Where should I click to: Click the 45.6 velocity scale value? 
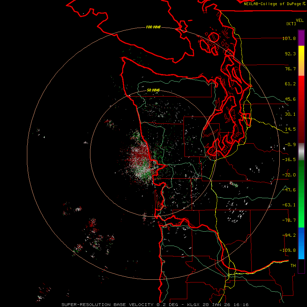[290, 99]
